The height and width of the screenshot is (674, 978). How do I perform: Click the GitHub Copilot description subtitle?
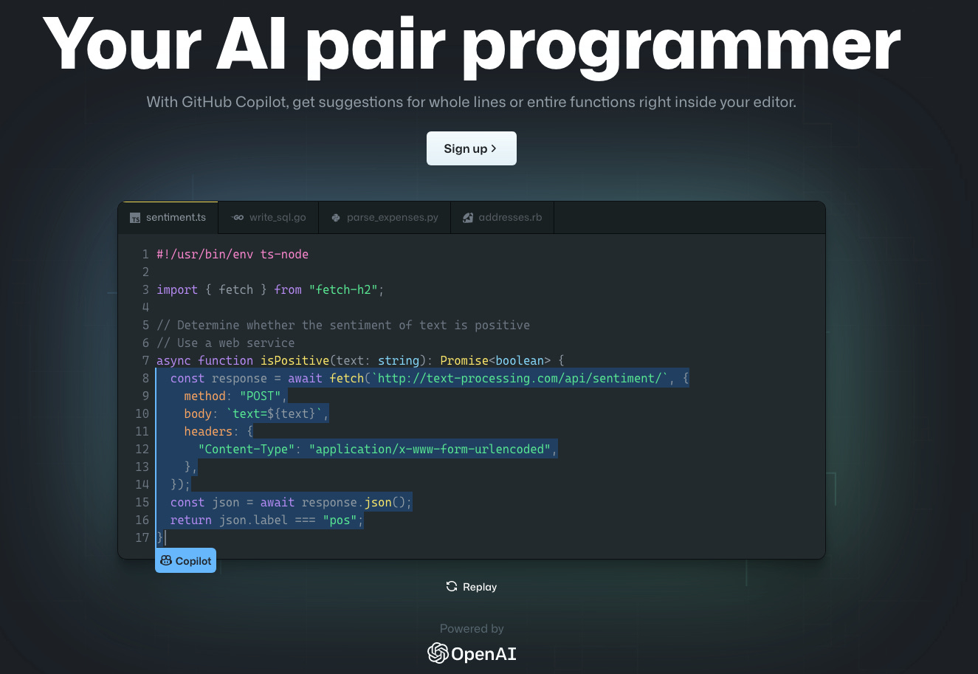[471, 102]
